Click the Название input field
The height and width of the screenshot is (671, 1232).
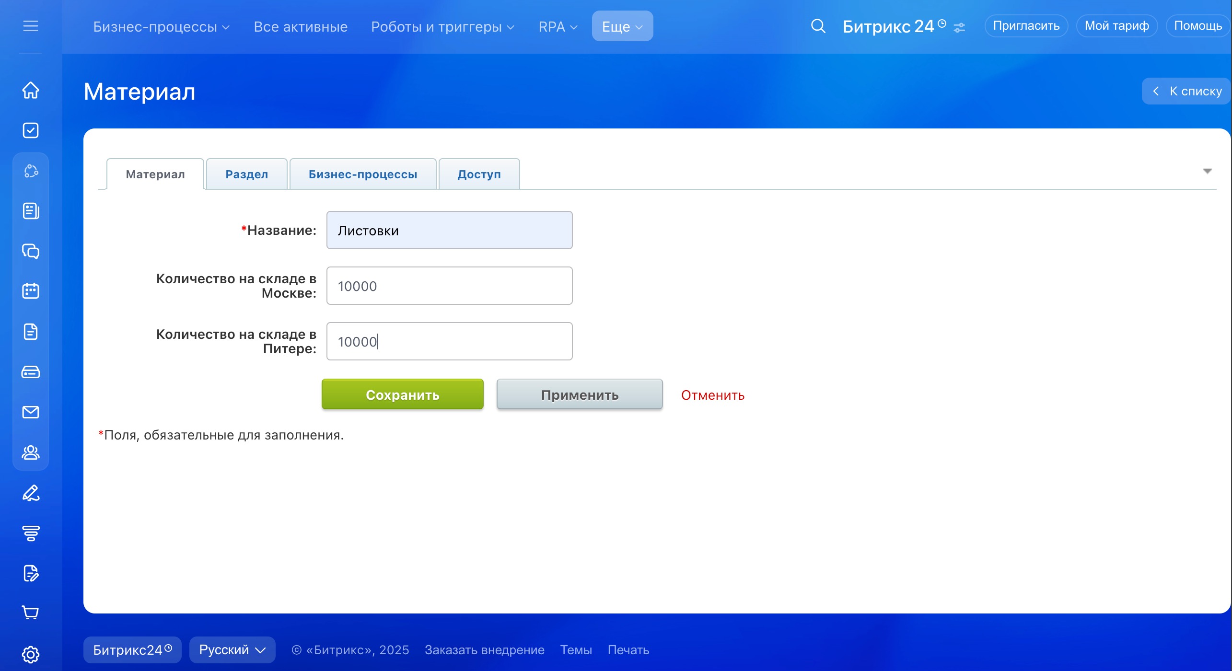[450, 230]
